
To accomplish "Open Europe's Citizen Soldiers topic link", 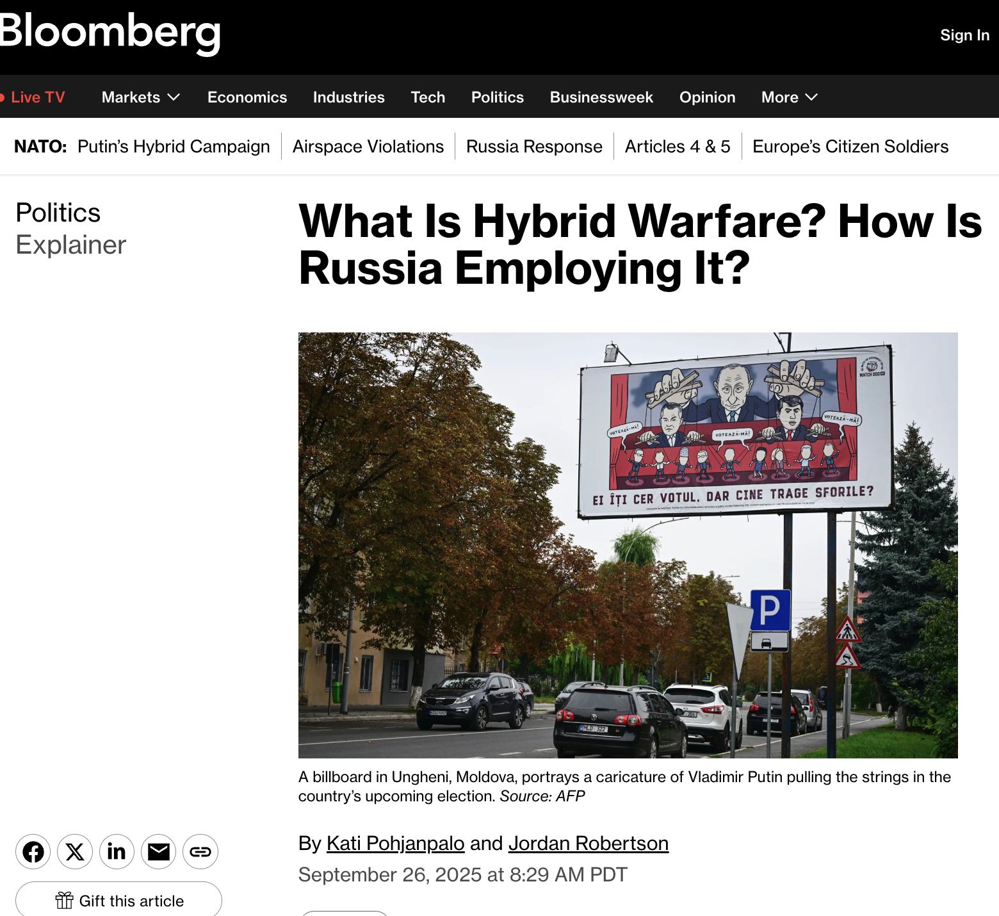I will tap(850, 147).
